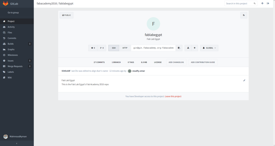Image resolution: width=275 pixels, height=146 pixels.
Task: Click the plus button beside download
Action: [x=195, y=48]
